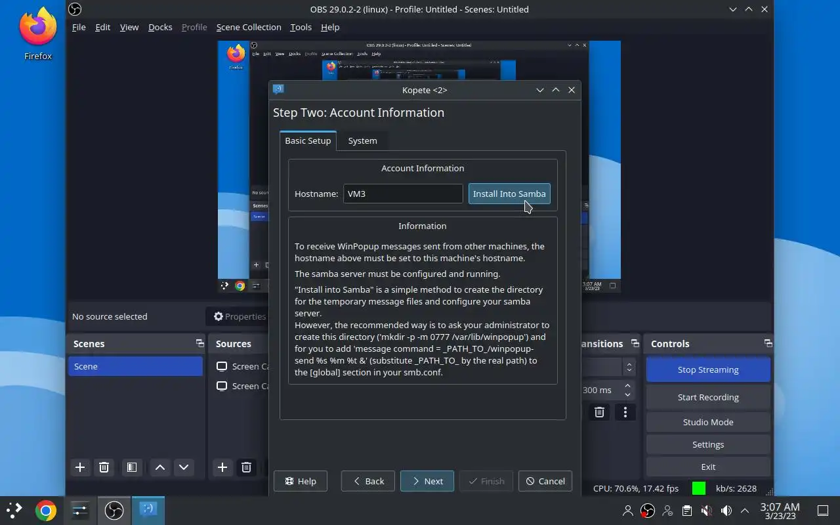
Task: Open the volume speaker tray icon
Action: pyautogui.click(x=726, y=511)
